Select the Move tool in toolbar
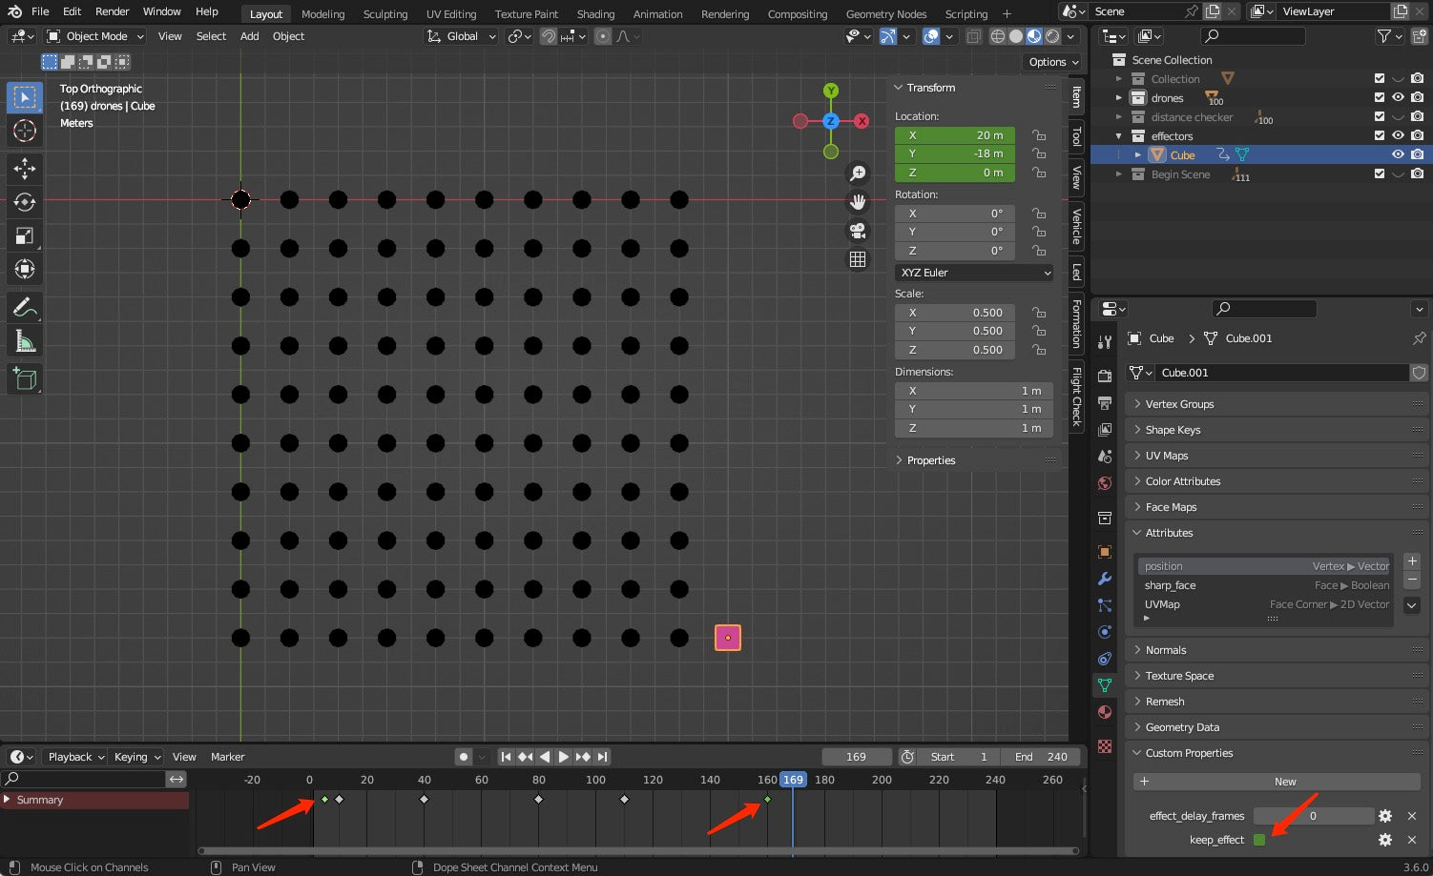 25,169
